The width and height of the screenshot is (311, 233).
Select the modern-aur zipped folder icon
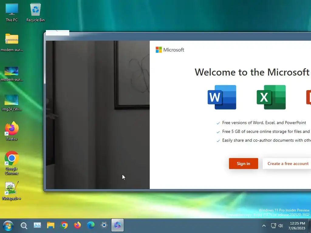click(x=12, y=42)
